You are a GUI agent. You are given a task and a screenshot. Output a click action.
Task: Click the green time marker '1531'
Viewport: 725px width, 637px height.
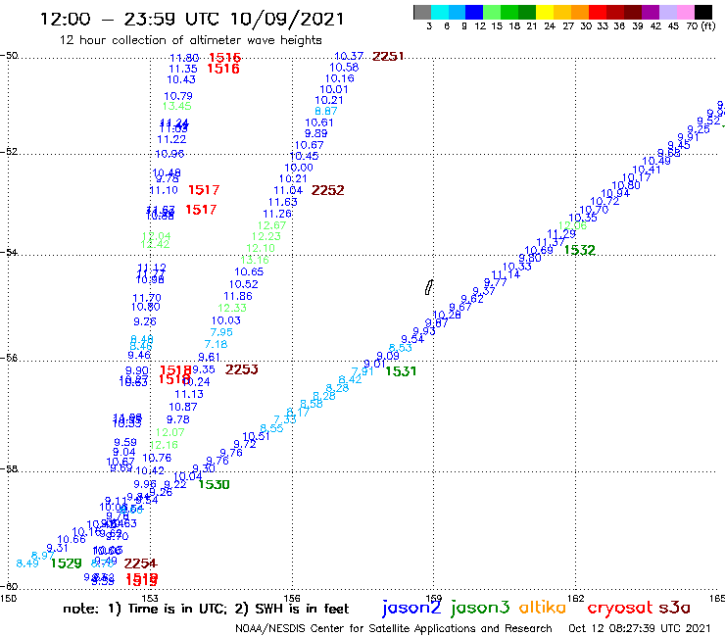(401, 371)
